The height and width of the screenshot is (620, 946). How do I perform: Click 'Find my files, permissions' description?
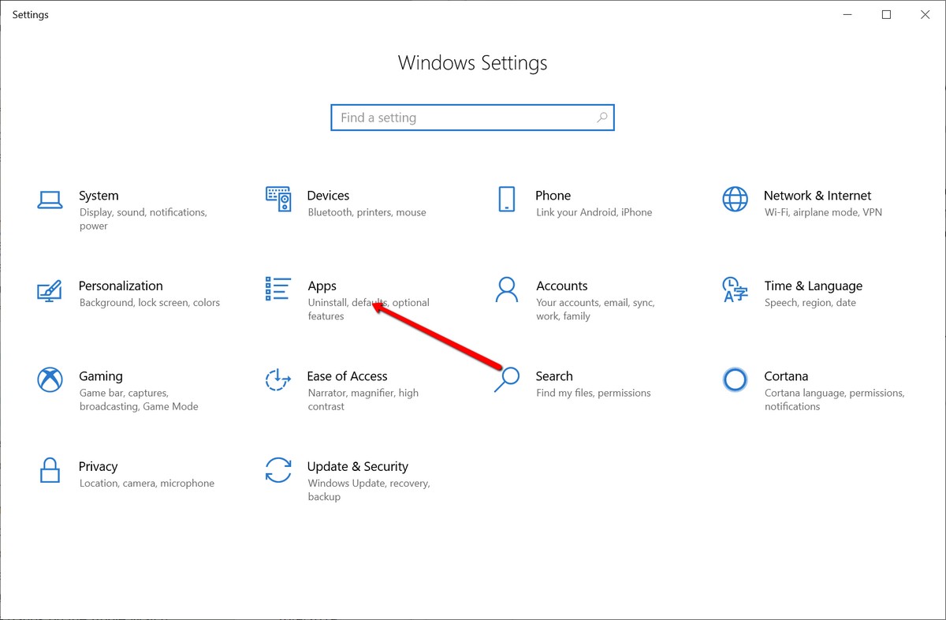594,393
